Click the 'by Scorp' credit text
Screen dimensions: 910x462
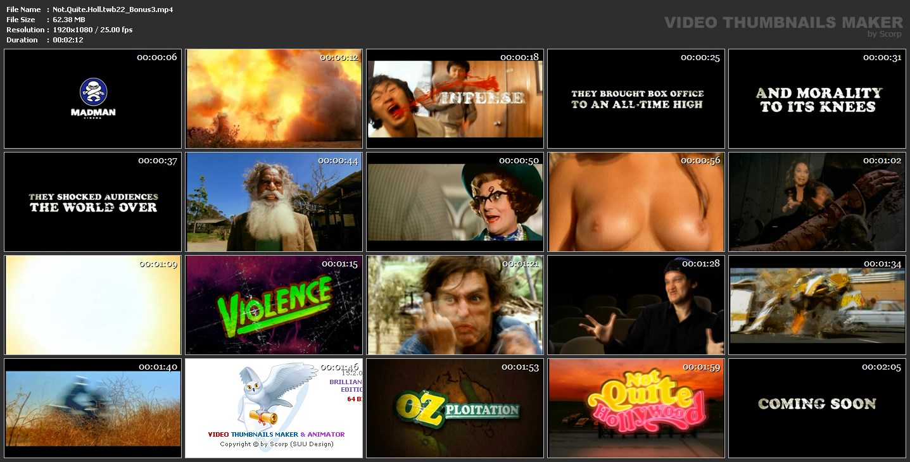[885, 34]
